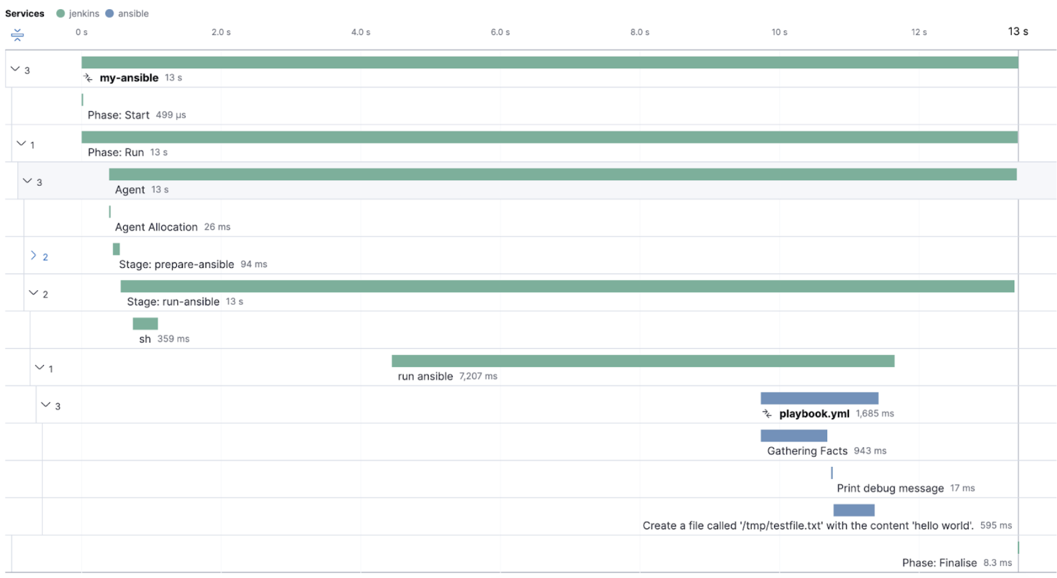The height and width of the screenshot is (578, 1057).
Task: Expand the Stage: prepare-ansible row
Action: point(34,255)
